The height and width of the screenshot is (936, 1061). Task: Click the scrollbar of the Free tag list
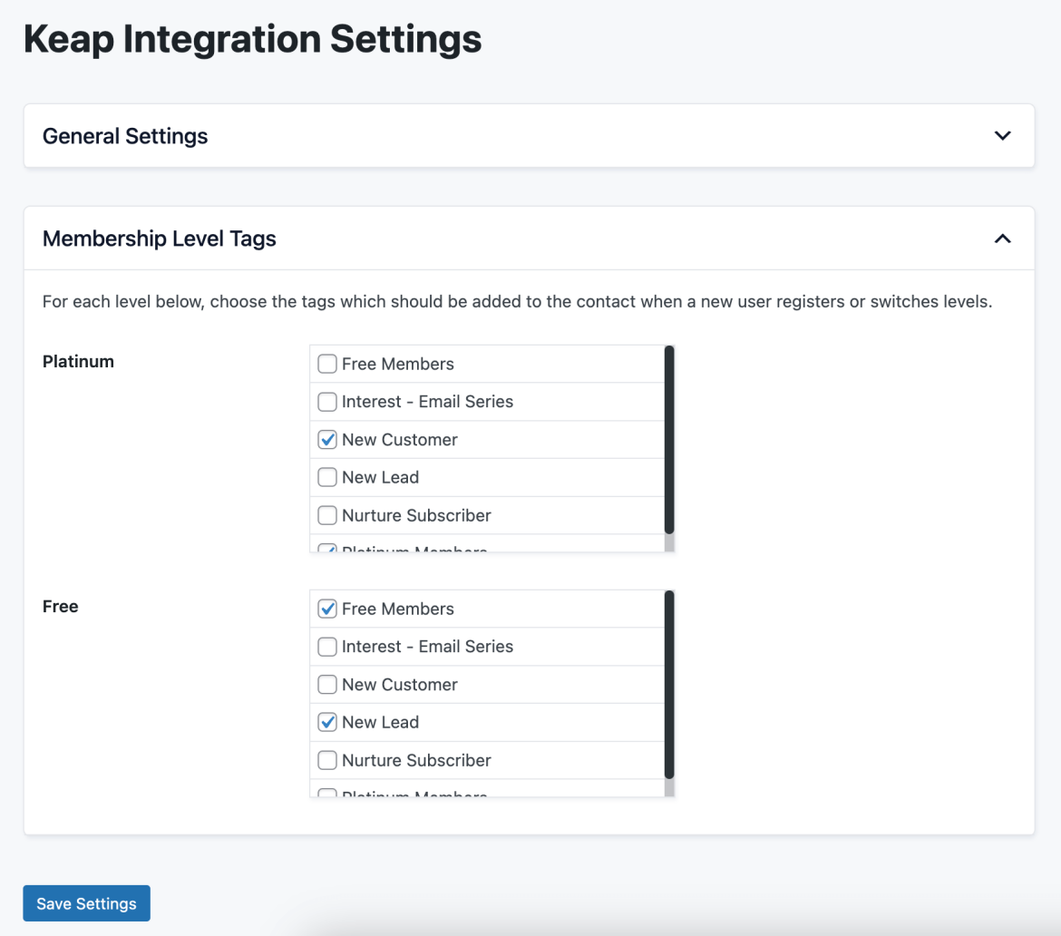(x=669, y=689)
